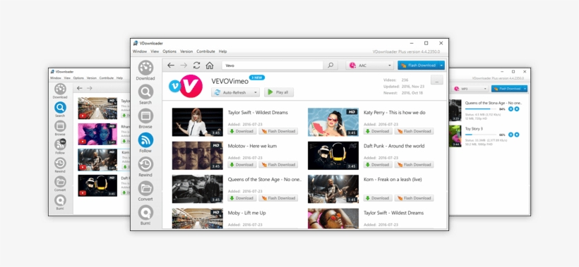Click the Flash Download button in right window
Image resolution: width=579 pixels, height=267 pixels.
[x=507, y=89]
